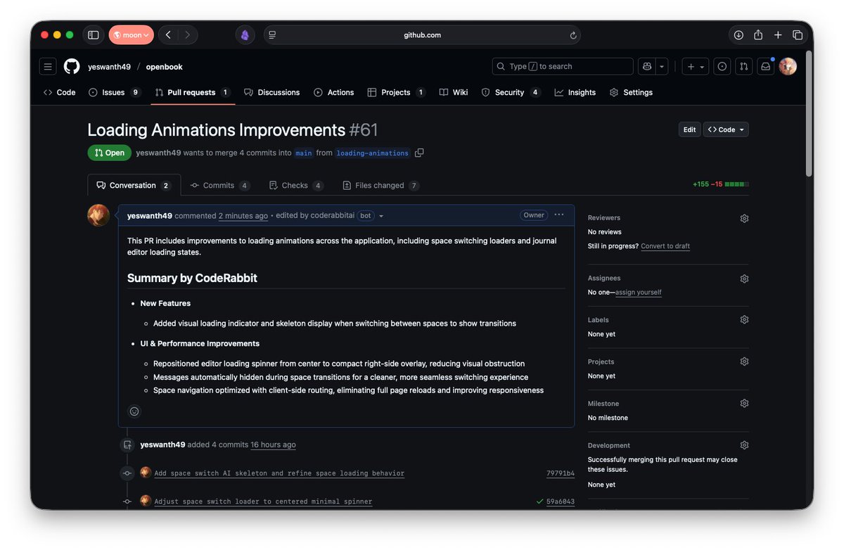Open Assignees gear settings

[x=744, y=279]
